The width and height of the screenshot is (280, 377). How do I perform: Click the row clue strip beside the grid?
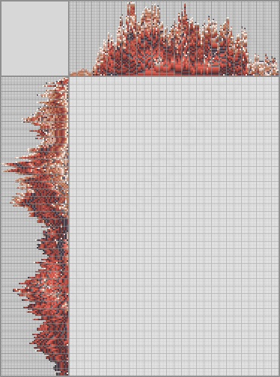tap(35, 226)
